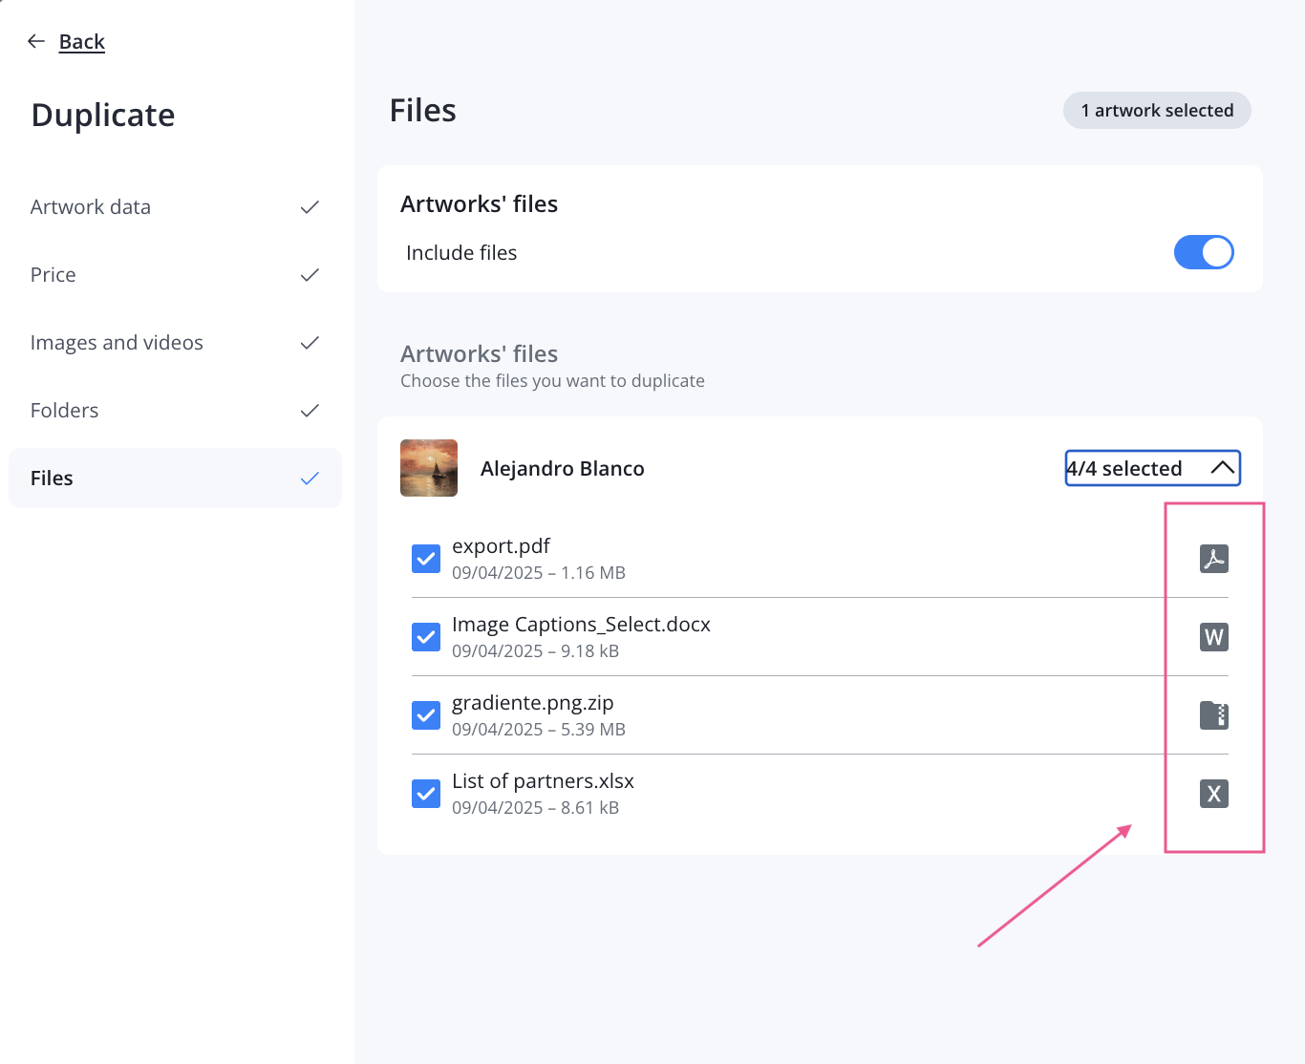The height and width of the screenshot is (1064, 1305).
Task: Disable the Include files toggle
Action: pos(1203,252)
